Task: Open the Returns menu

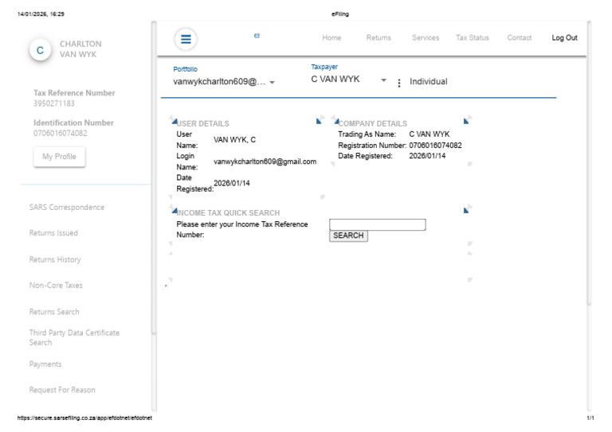Action: pos(379,37)
